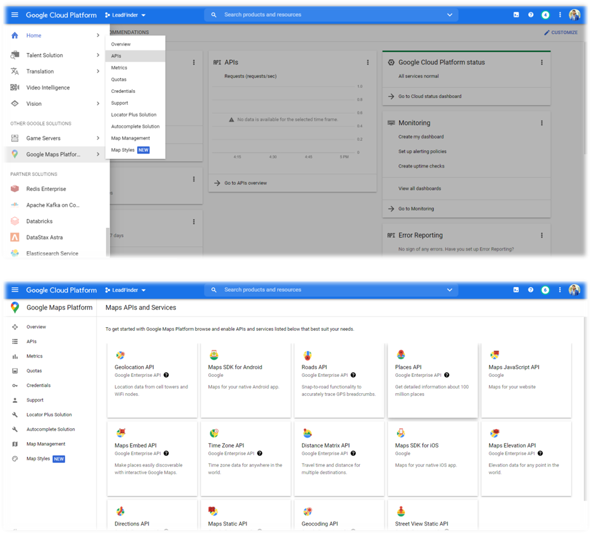Click the Go to Cloud status dashboard link
Image resolution: width=591 pixels, height=534 pixels.
click(429, 96)
